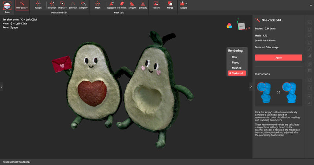
Task: Apply Smooth in Mesh Edit
Action: pos(132,5)
